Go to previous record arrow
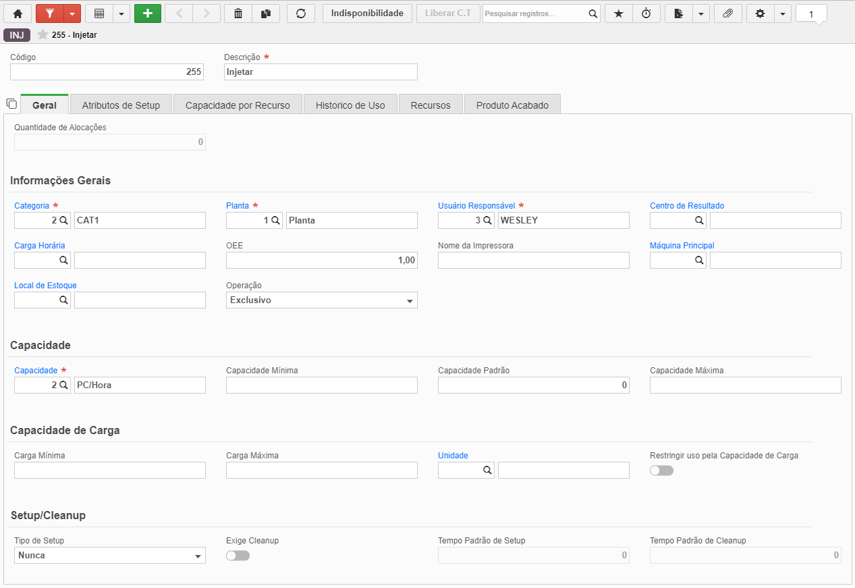Image resolution: width=855 pixels, height=588 pixels. click(179, 14)
